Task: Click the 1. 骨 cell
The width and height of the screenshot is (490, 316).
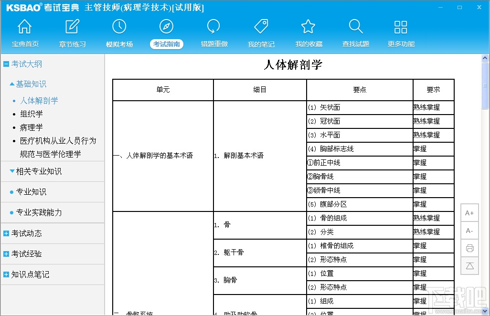Action: (260, 225)
